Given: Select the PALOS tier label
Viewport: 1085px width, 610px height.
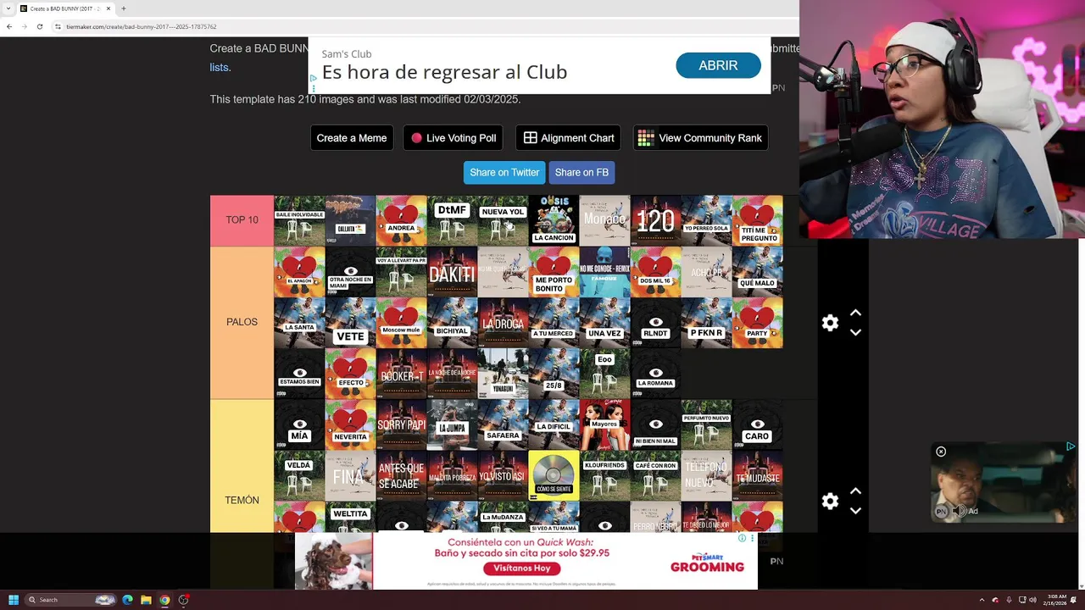Looking at the screenshot, I should (x=242, y=322).
